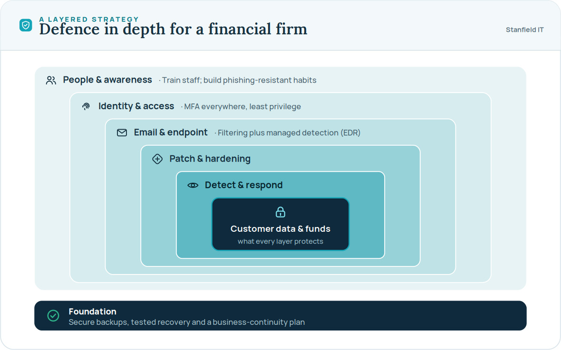
Task: Click the padlock icon above Customer data
Action: 280,212
